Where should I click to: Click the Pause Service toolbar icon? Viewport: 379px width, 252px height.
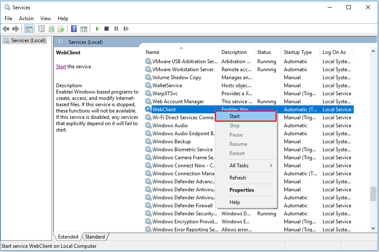[x=116, y=29]
